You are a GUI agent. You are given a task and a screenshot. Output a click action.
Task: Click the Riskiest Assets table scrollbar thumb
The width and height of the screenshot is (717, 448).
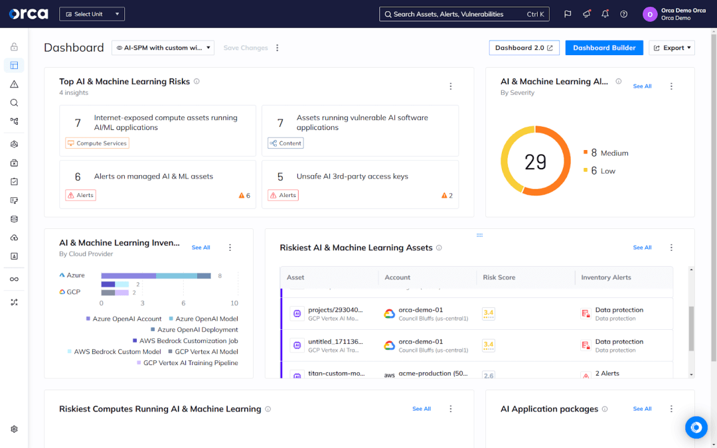(691, 329)
